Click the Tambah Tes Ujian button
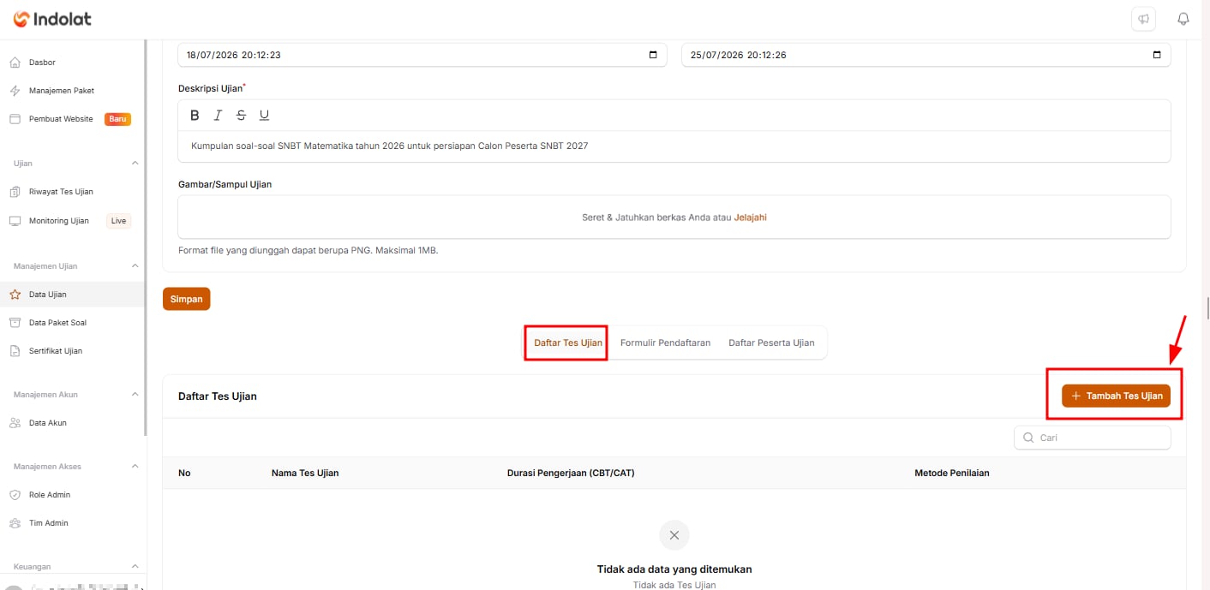1210x590 pixels. (x=1116, y=396)
